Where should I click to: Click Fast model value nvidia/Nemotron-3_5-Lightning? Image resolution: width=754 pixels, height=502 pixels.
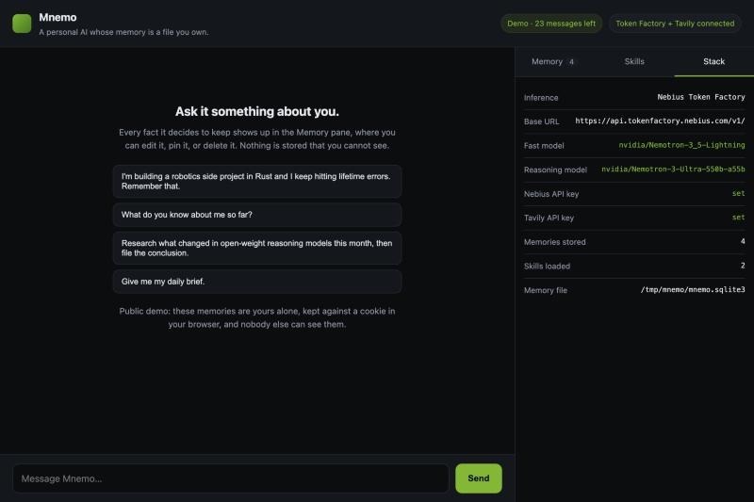point(681,145)
